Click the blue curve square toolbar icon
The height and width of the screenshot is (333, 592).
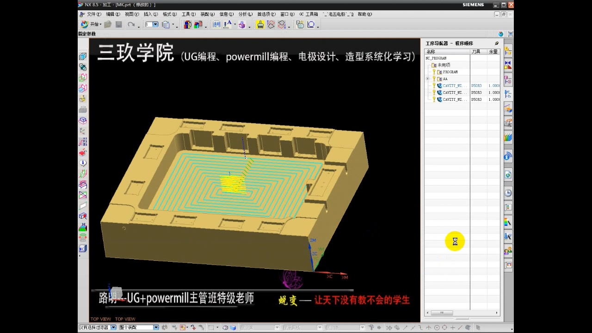coord(311,25)
